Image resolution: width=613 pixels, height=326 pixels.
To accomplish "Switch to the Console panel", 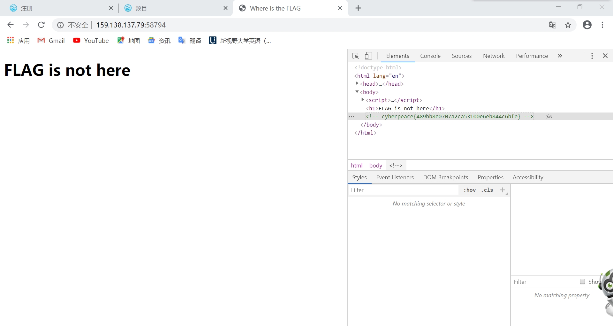I will 430,56.
